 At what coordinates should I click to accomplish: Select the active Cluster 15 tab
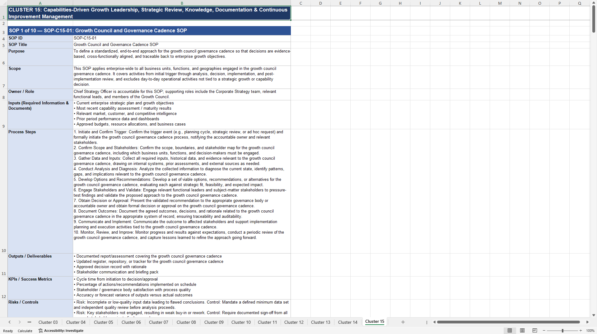coord(375,322)
